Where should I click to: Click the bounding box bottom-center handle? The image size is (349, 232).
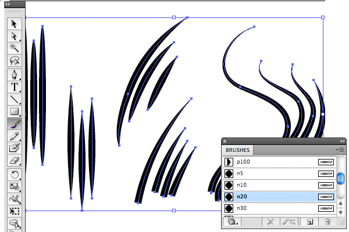tap(174, 211)
